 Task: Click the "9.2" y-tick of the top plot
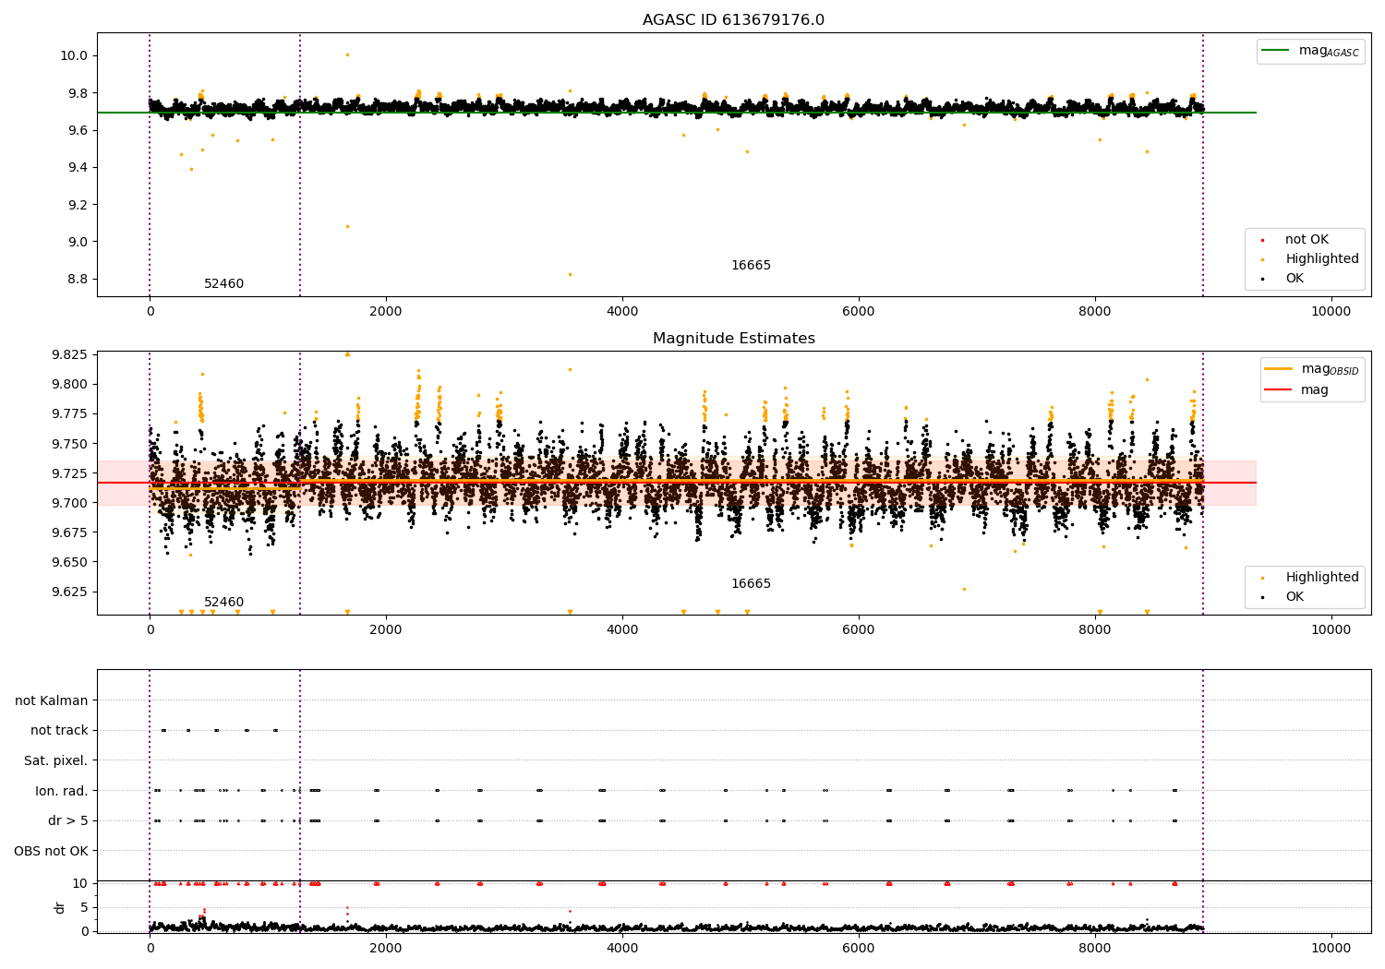pos(78,205)
